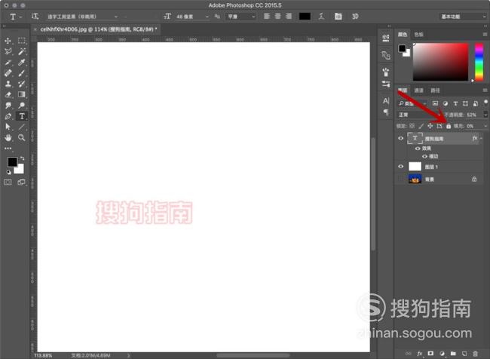Image resolution: width=490 pixels, height=359 pixels.
Task: Select the Eraser tool
Action: (x=8, y=94)
